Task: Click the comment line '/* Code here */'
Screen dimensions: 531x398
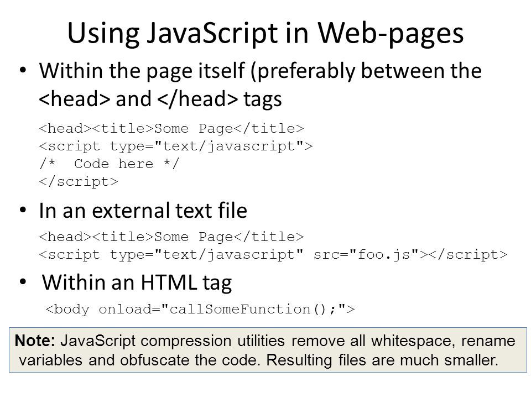Action: 109,164
